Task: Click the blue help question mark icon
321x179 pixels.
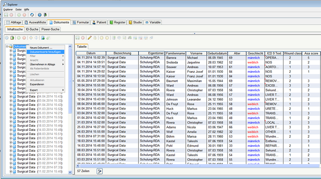Action: pyautogui.click(x=39, y=15)
